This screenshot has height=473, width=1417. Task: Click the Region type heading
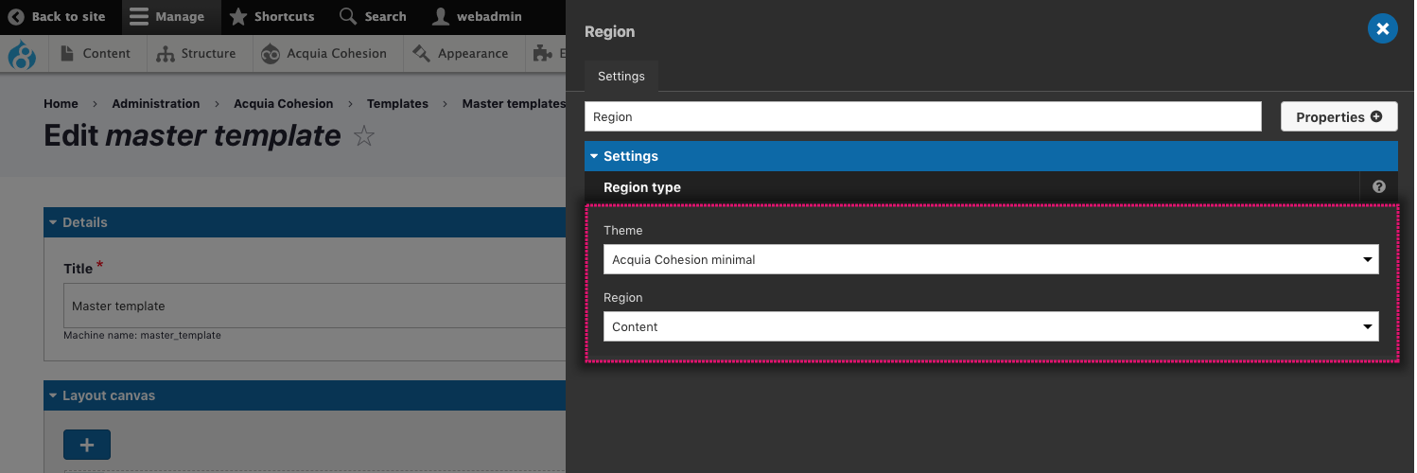[642, 187]
